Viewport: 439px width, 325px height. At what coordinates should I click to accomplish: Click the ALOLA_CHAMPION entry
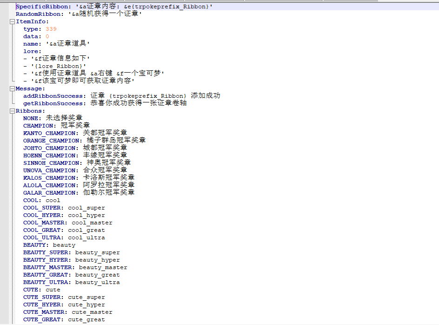point(79,185)
